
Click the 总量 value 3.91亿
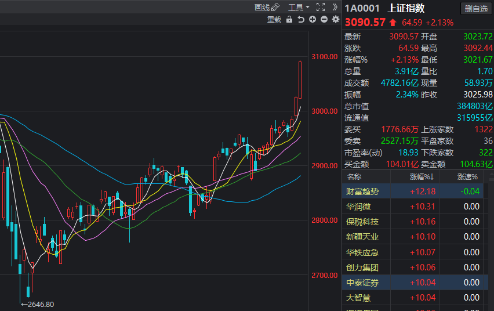(x=406, y=71)
